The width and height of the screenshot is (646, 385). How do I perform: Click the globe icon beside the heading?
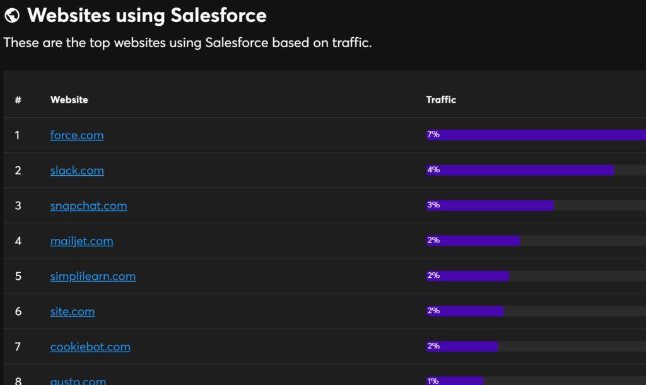tap(12, 16)
